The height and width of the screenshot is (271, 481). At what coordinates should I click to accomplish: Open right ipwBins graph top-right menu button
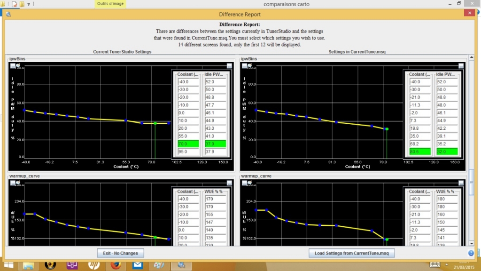(461, 66)
